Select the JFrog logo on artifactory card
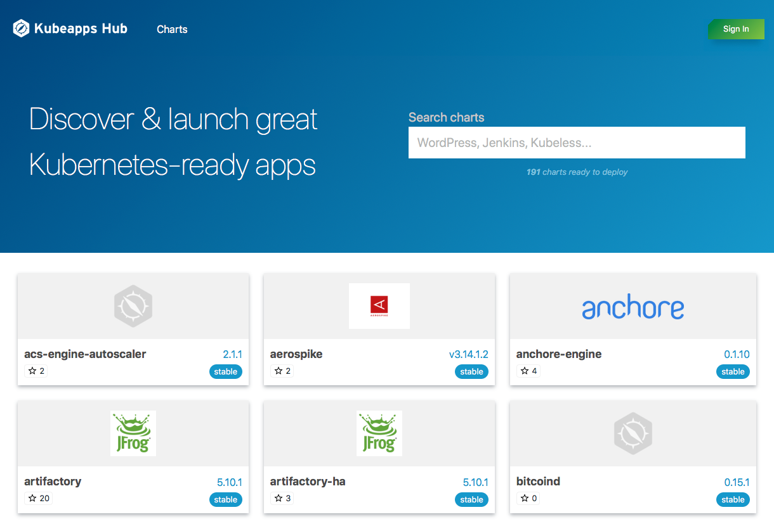 [133, 433]
